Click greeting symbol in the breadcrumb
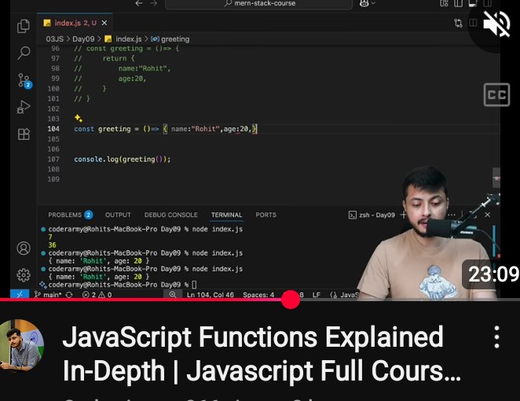 pyautogui.click(x=170, y=39)
